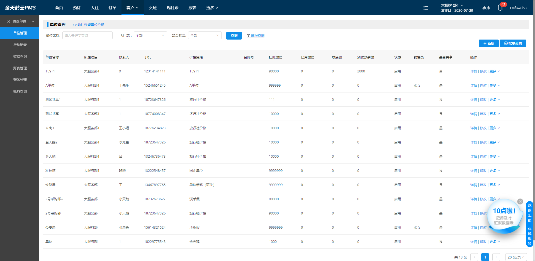Open the notification bell with 42 alerts
This screenshot has height=261, width=535.
click(x=500, y=8)
